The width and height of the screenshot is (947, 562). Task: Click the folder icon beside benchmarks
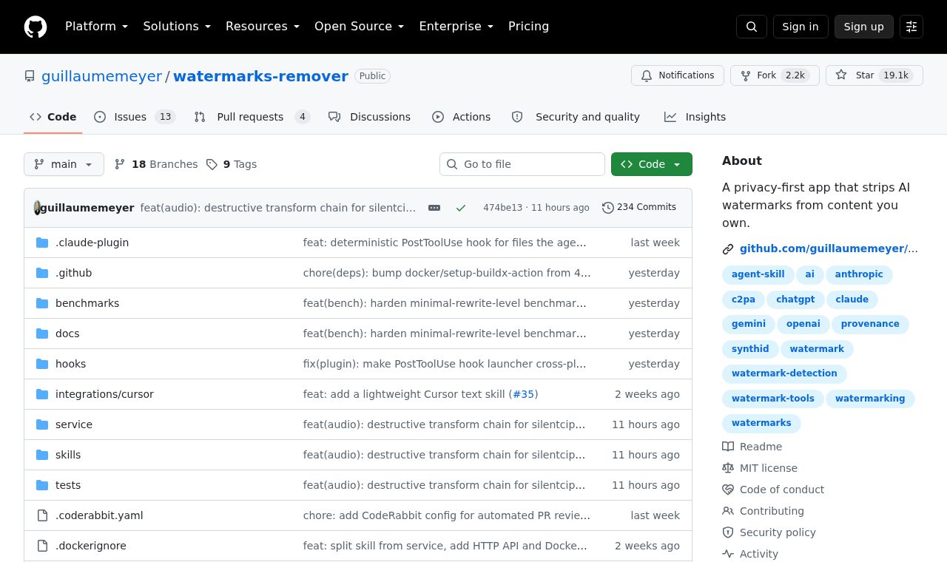coord(42,303)
